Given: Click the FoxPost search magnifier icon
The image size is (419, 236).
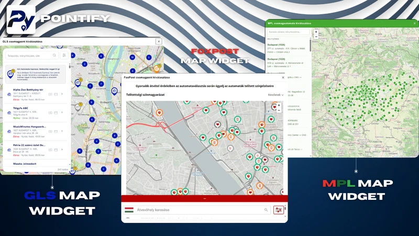Looking at the screenshot, I should (x=266, y=210).
